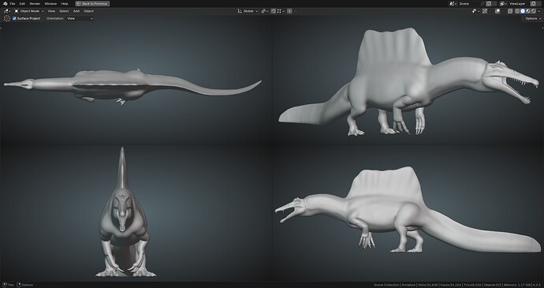Open the Global transform orientation dropdown
The width and height of the screenshot is (544, 288).
(x=248, y=11)
